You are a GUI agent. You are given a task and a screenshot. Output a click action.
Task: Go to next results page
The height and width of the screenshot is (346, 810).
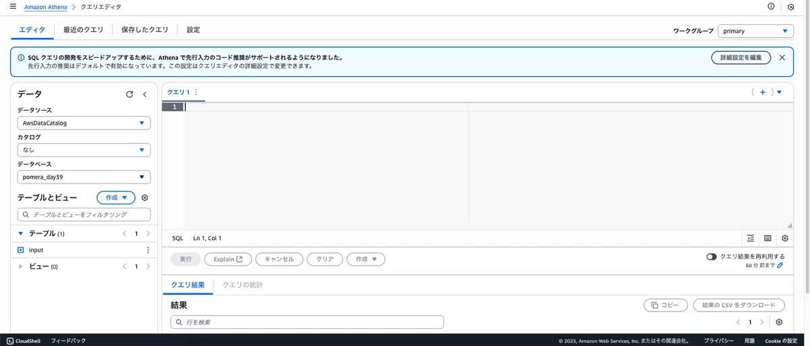762,322
